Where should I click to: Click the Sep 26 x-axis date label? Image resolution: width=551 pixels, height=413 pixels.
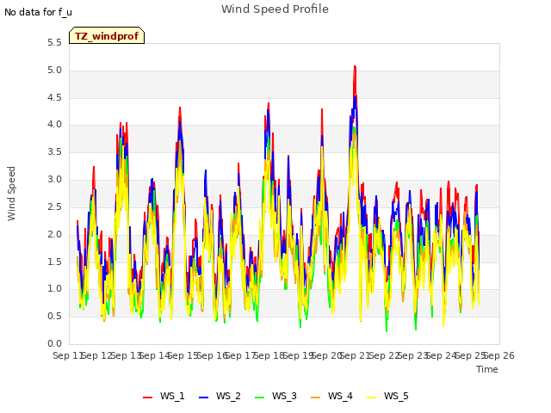point(499,355)
